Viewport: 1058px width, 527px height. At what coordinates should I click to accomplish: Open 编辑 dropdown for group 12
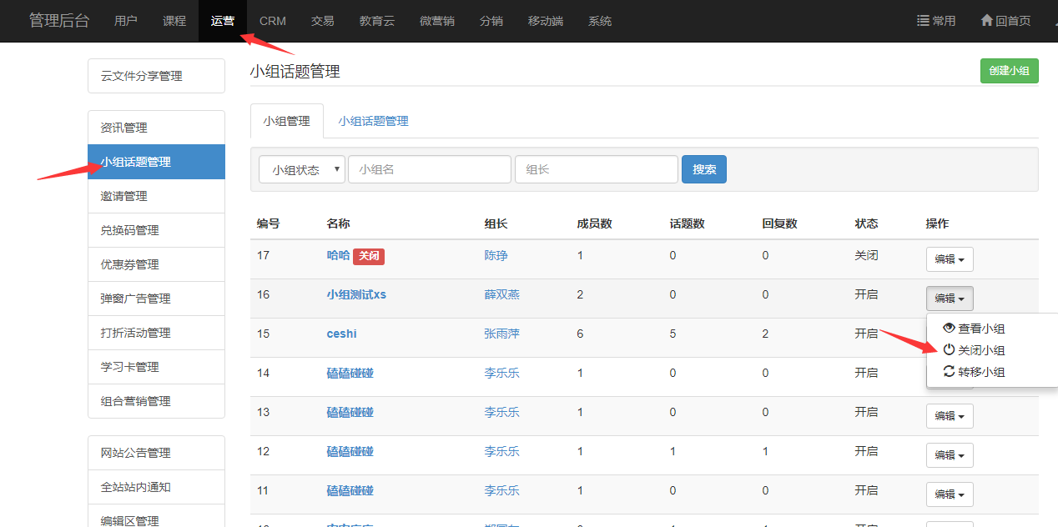(949, 454)
